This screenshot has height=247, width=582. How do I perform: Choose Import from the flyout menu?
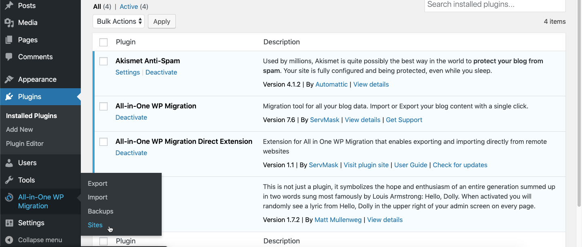point(97,197)
